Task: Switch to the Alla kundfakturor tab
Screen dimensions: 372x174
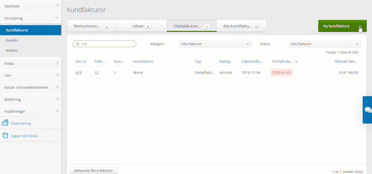Action: pos(241,26)
